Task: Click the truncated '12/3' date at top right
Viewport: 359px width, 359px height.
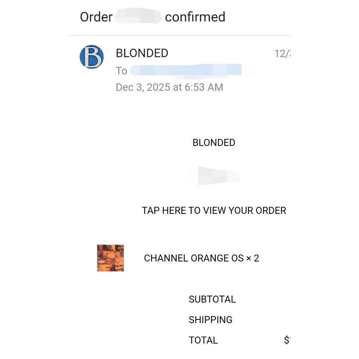Action: click(283, 54)
